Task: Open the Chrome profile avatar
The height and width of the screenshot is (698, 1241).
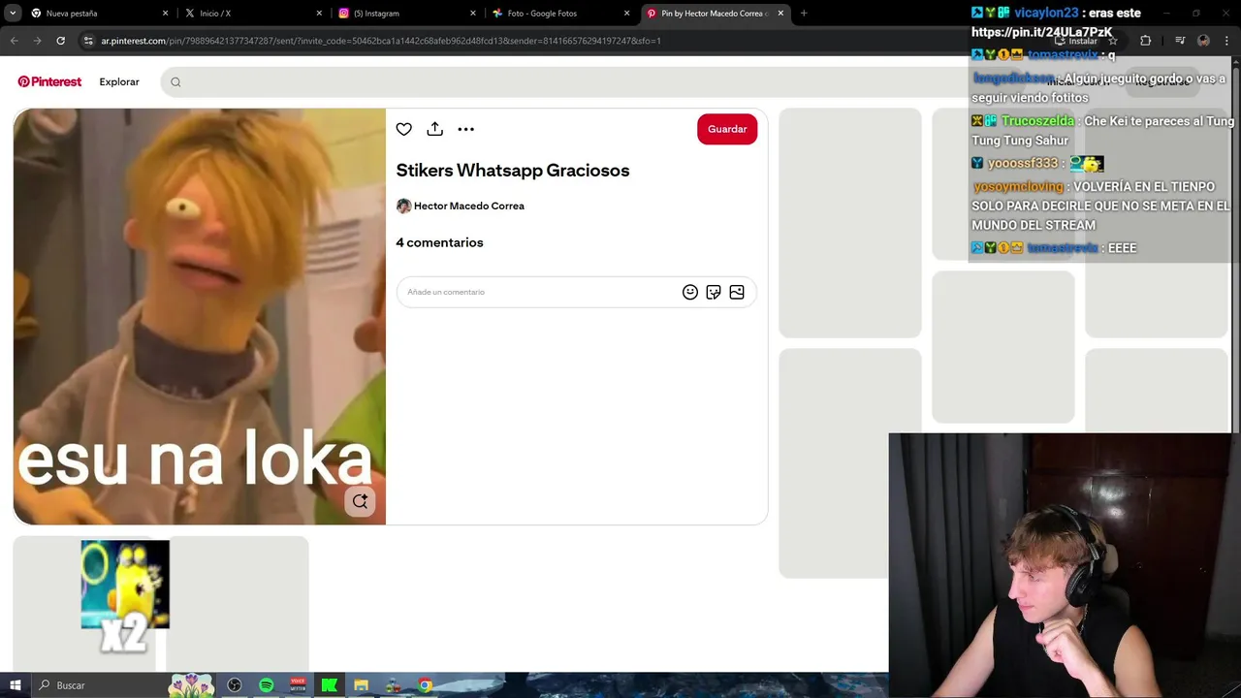Action: 1203,41
